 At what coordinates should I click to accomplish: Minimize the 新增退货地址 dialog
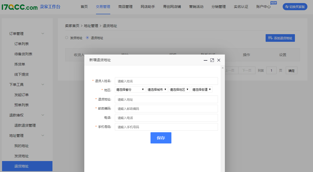pyautogui.click(x=206, y=60)
